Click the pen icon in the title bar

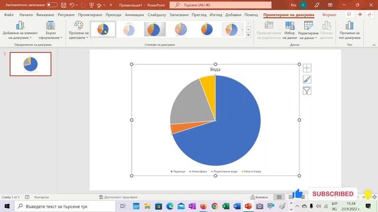coord(317,5)
